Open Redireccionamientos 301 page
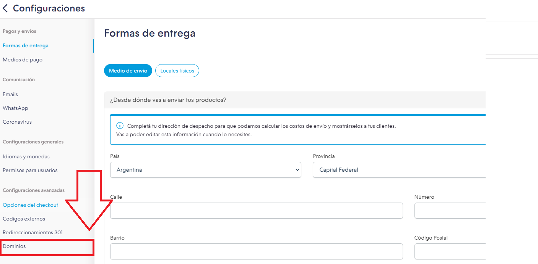The width and height of the screenshot is (538, 264). pos(33,232)
